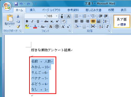131x97 pixels.
Task: Cut selection with the scissors icon
Action: [x=18, y=16]
